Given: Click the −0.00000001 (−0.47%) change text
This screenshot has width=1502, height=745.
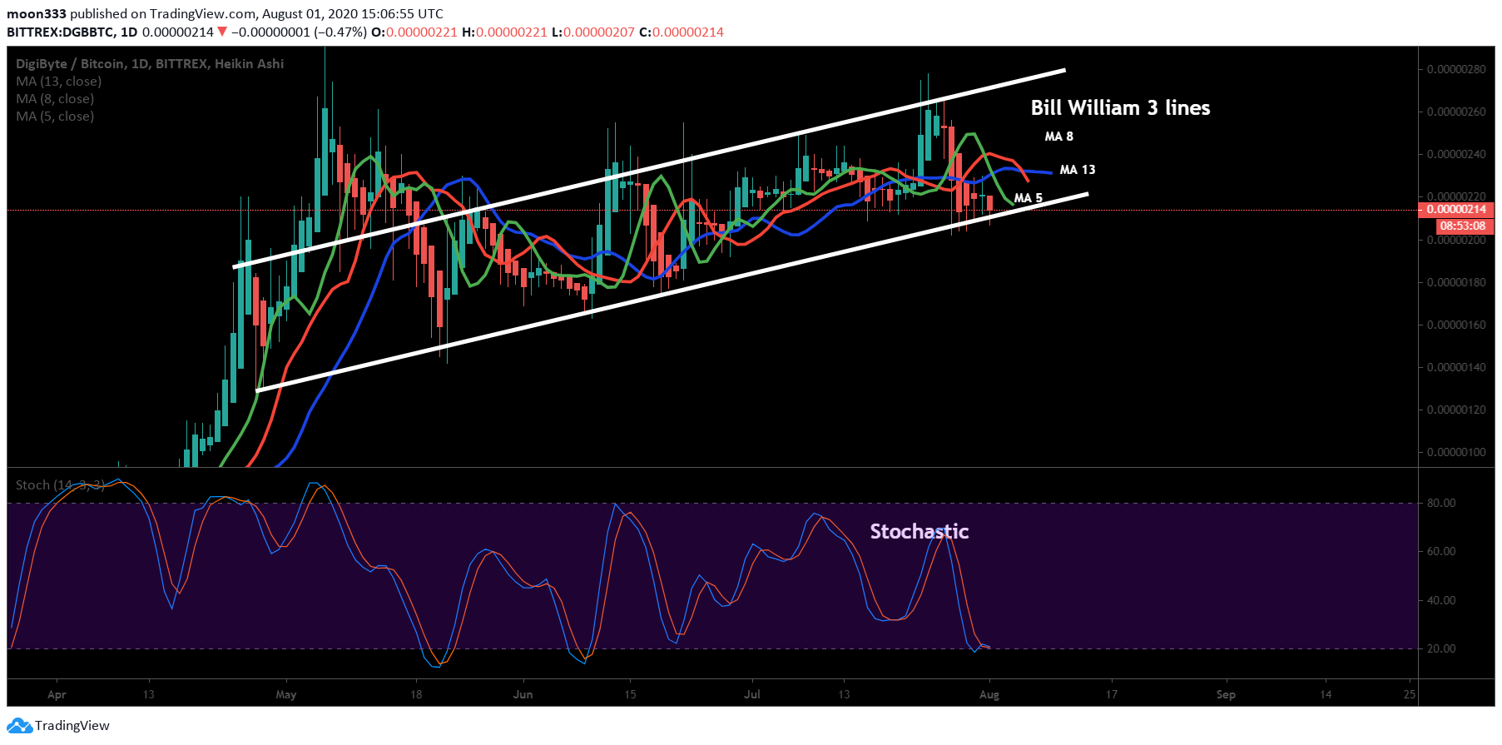Looking at the screenshot, I should [299, 32].
